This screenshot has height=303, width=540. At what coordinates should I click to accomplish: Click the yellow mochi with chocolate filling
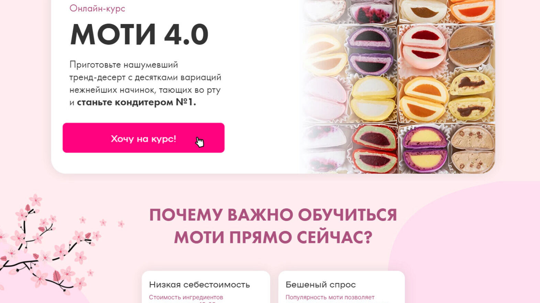click(471, 96)
